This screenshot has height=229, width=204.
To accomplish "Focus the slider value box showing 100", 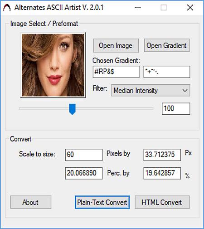I will [x=176, y=109].
